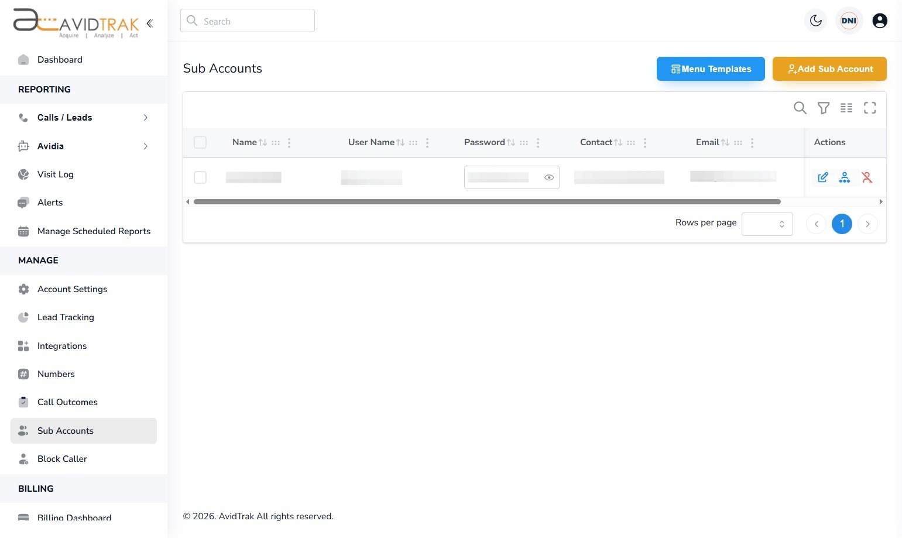This screenshot has width=902, height=538.
Task: Open the Rows per page dropdown
Action: pos(767,224)
